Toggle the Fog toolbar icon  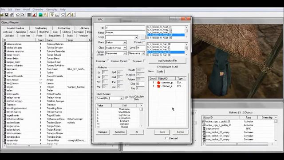click(57, 15)
